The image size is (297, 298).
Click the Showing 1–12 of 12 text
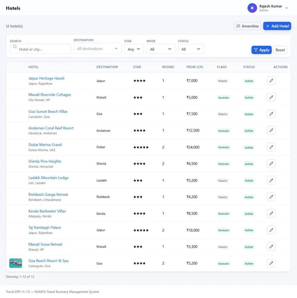tap(20, 276)
